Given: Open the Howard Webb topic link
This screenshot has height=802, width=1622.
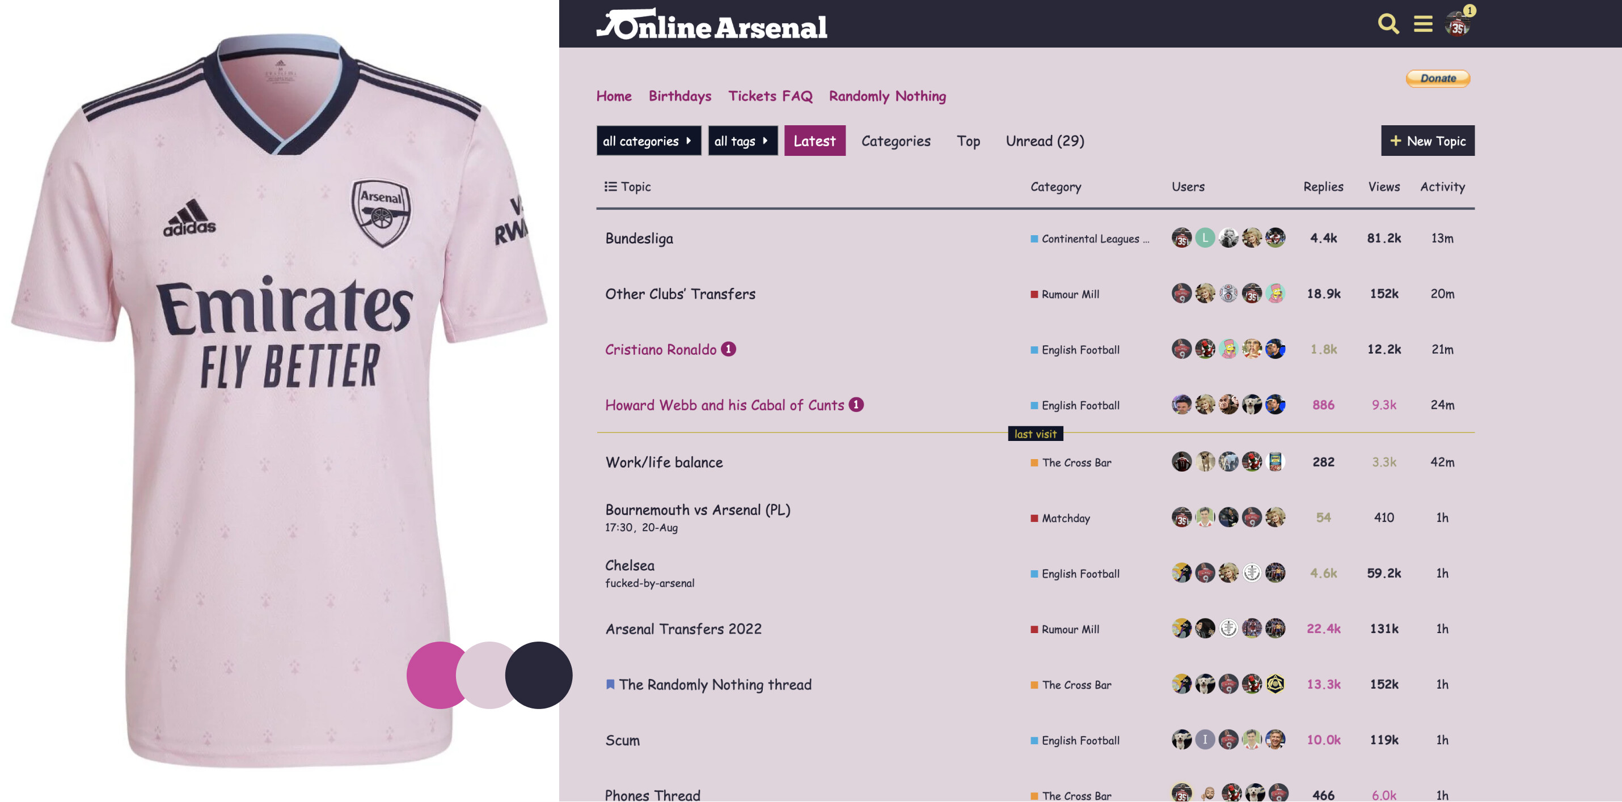Looking at the screenshot, I should [x=724, y=405].
